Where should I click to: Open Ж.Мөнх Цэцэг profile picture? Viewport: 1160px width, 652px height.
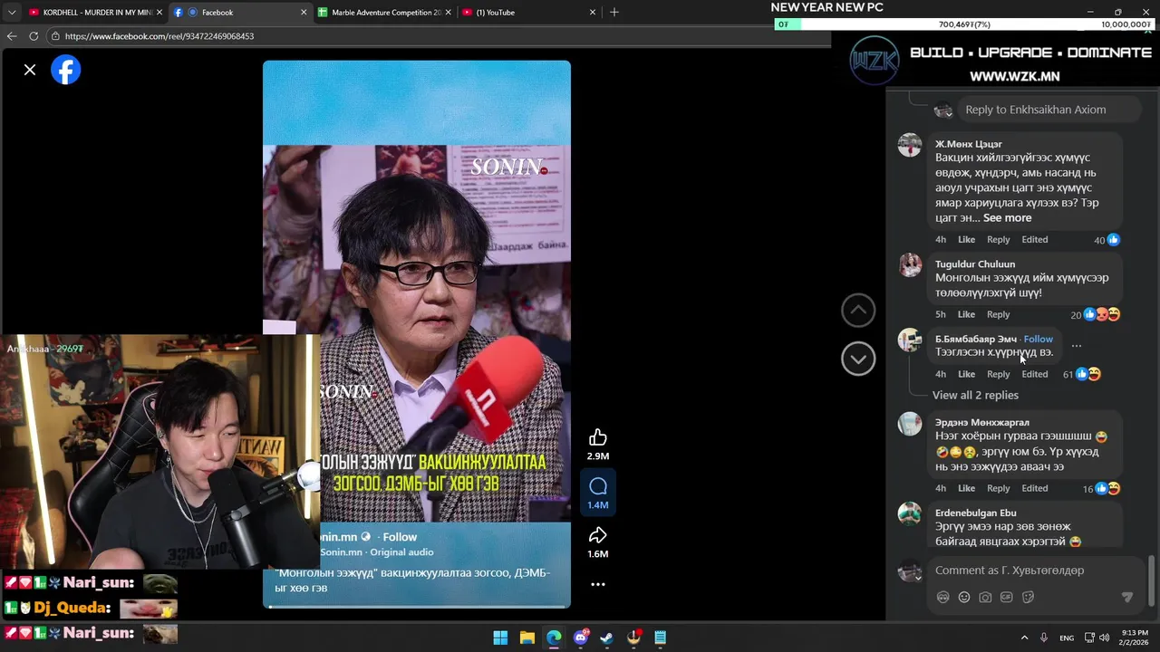pyautogui.click(x=910, y=145)
